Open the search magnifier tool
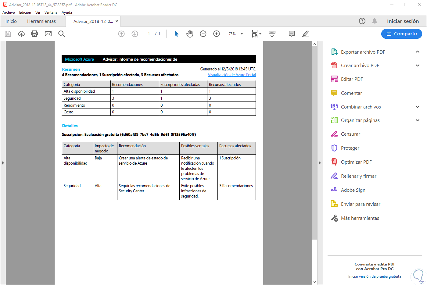 (x=62, y=34)
